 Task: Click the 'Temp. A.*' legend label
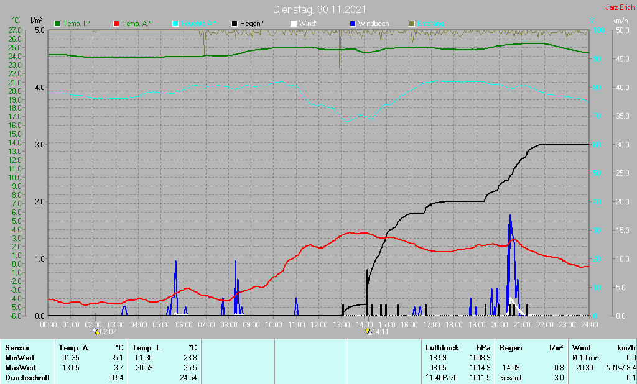137,24
